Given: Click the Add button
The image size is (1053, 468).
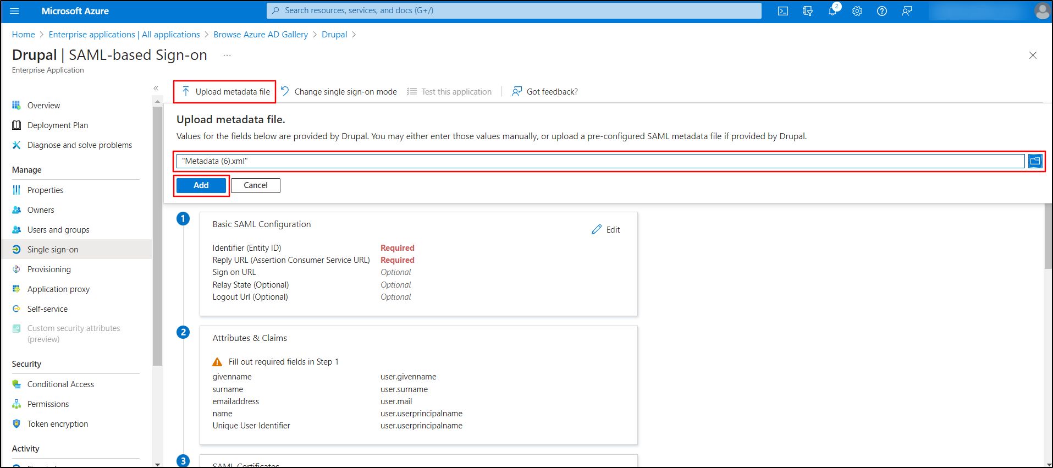Looking at the screenshot, I should [201, 185].
